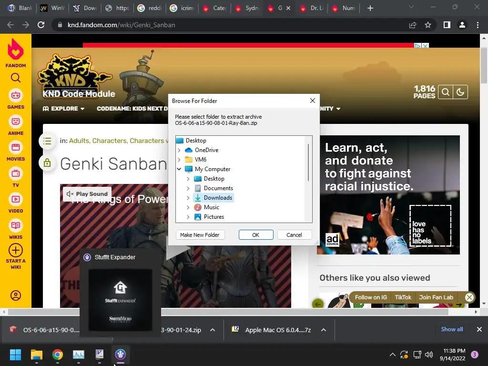Open Chrome from taskbar

coord(58,354)
